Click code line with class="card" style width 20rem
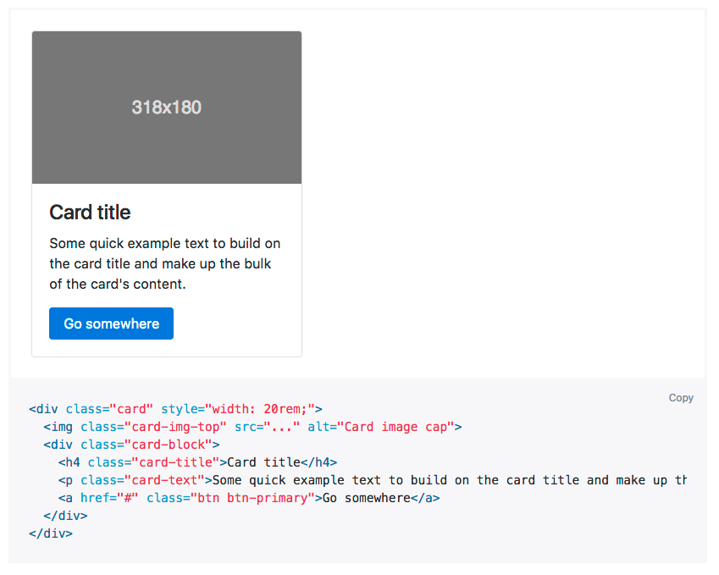The height and width of the screenshot is (575, 719). point(175,409)
